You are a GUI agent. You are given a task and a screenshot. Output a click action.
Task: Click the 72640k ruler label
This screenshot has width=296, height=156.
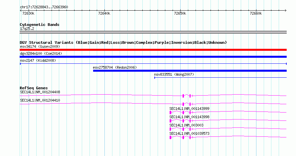coord(104,13)
